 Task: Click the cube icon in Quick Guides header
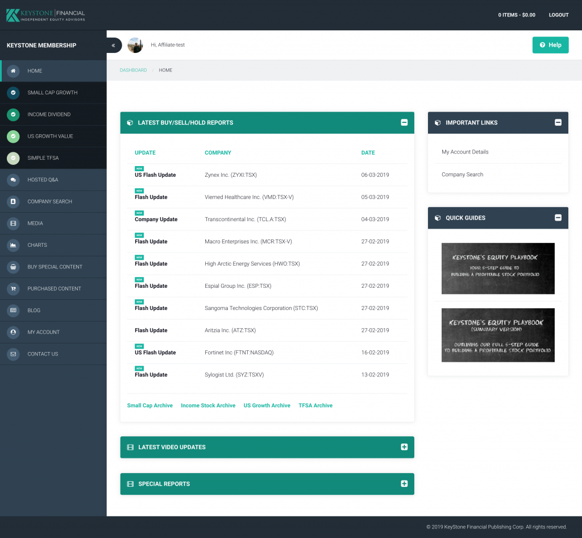[438, 218]
